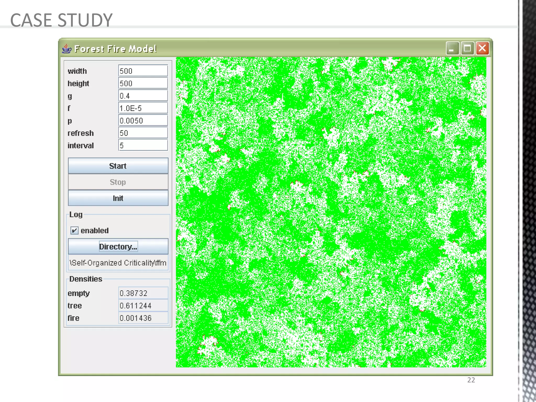This screenshot has height=402, width=536.
Task: Click the Java coffee cup title icon
Action: click(x=67, y=49)
